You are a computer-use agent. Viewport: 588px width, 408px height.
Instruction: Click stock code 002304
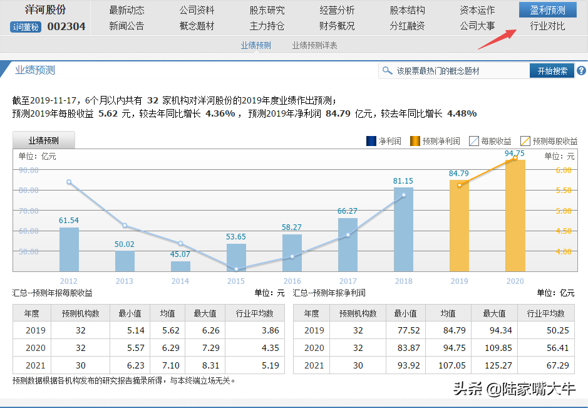click(x=66, y=27)
